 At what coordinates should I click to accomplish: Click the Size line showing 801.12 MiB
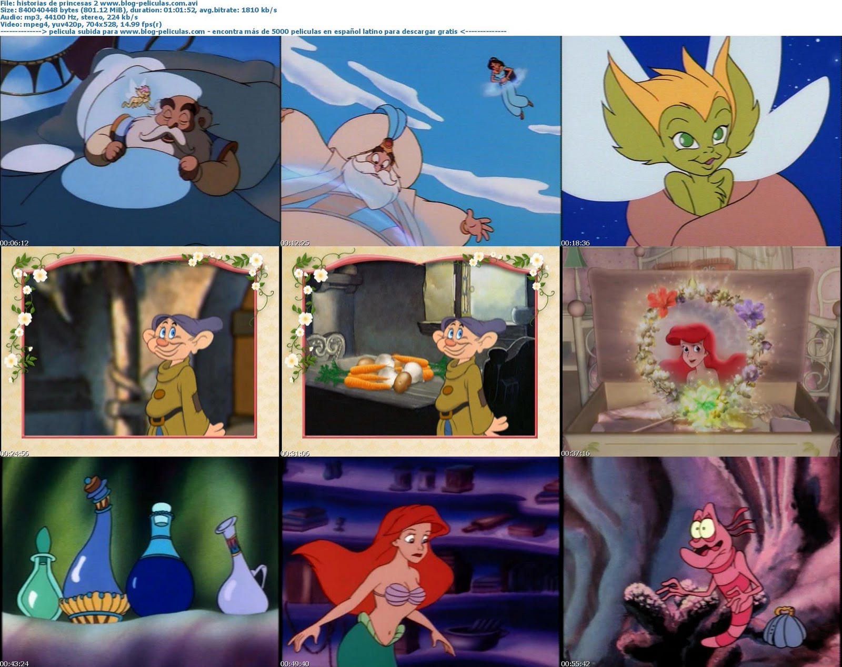pos(139,10)
